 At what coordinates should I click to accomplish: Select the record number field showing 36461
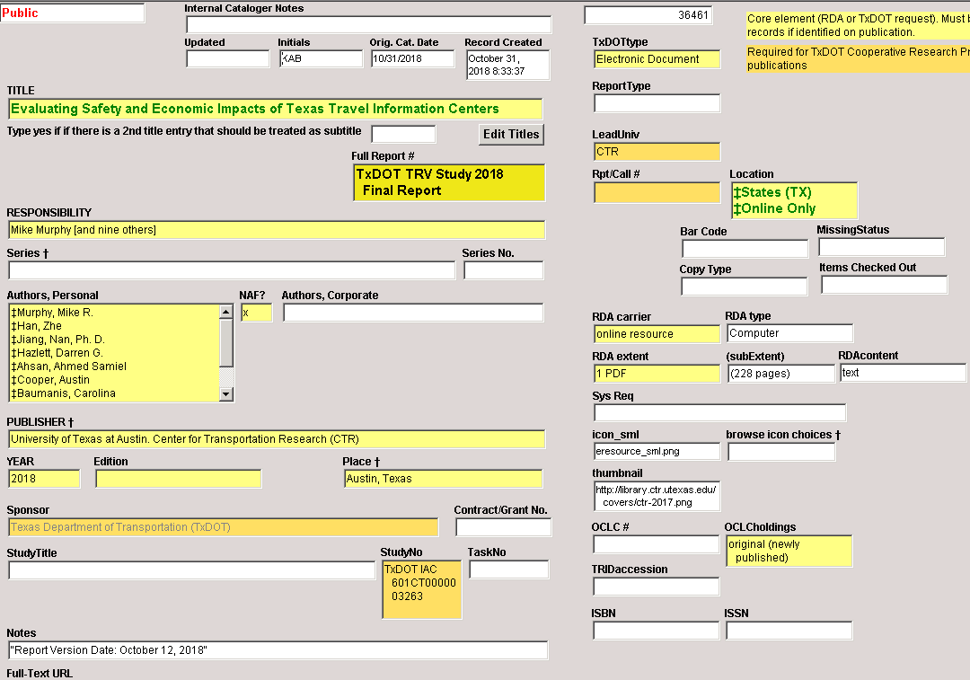point(648,15)
